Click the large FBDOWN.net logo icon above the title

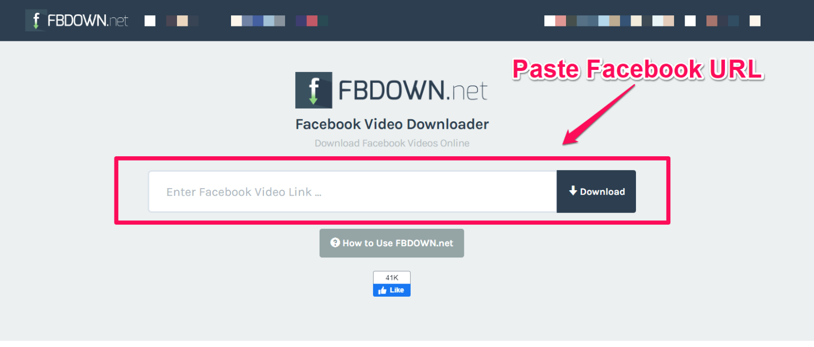coord(314,90)
